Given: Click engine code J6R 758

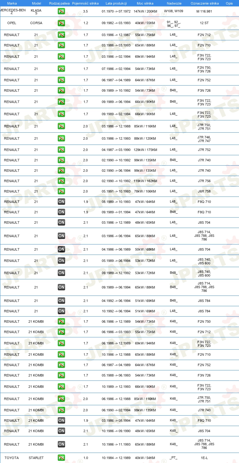Looking at the screenshot, I should coord(204,191).
